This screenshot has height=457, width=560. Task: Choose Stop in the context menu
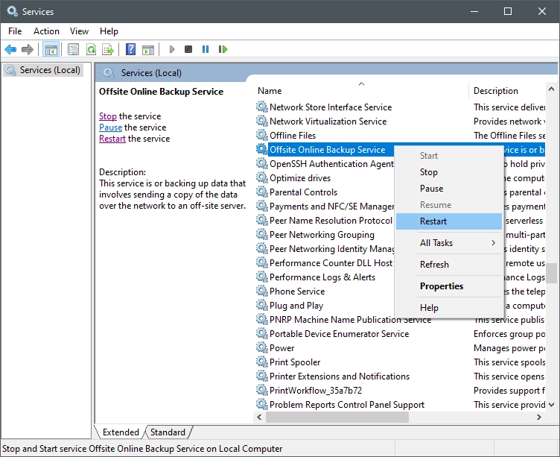click(x=449, y=172)
